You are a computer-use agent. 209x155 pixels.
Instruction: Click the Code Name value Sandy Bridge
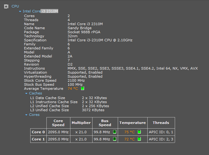pos(79,28)
